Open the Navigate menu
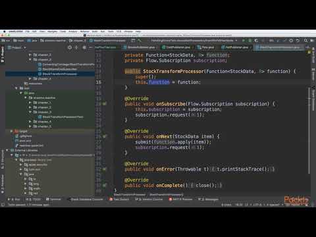316x237 pixels. 53,32
